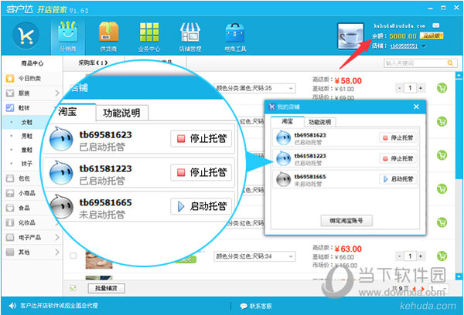Add the ¥63.00 item to cart
Screen dimensions: 464x315
(x=442, y=256)
